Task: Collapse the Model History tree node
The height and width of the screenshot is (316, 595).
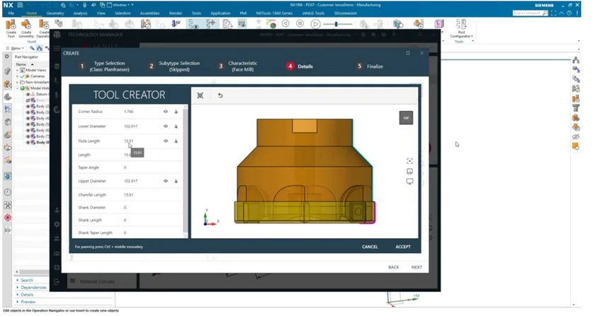Action: coord(17,88)
